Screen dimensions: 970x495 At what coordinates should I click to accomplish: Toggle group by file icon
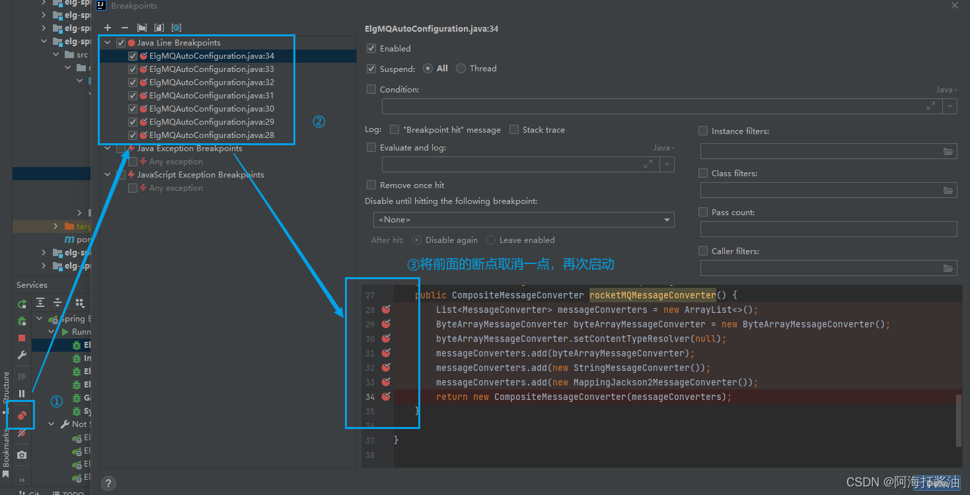tap(159, 28)
